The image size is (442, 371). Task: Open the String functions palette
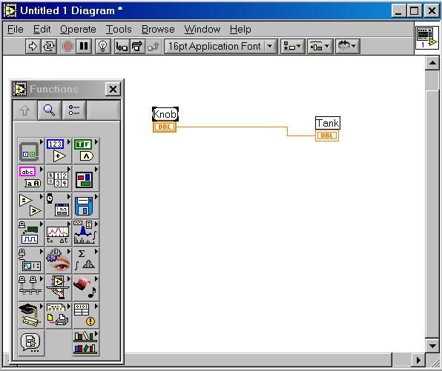tap(30, 178)
